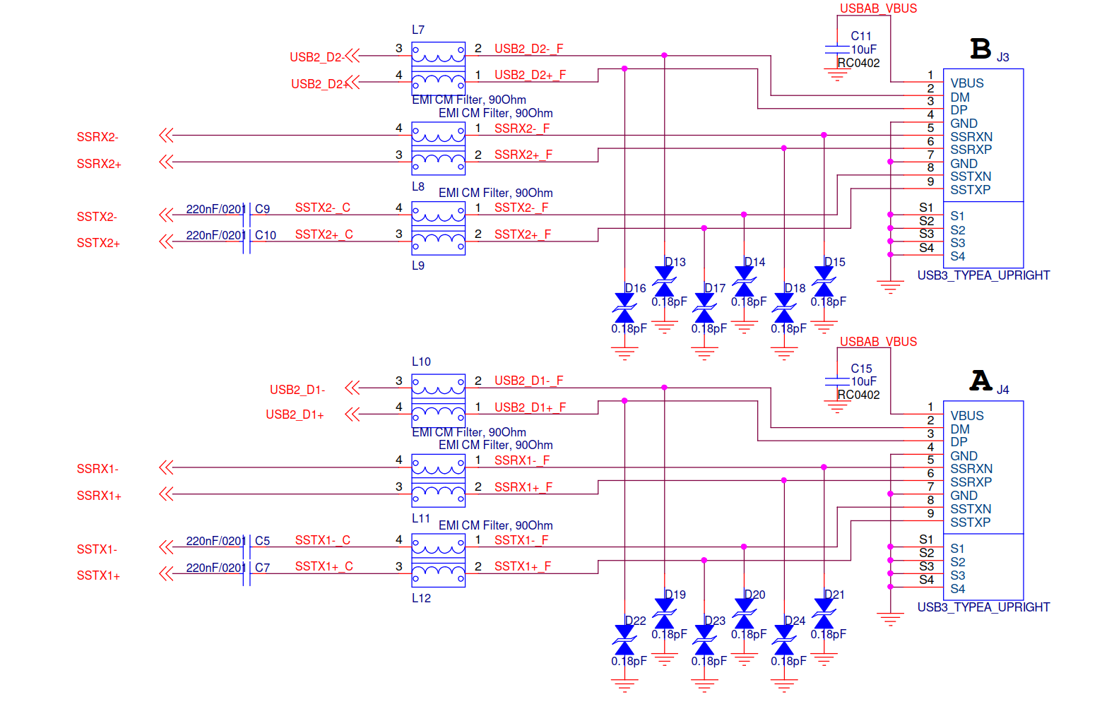Image resolution: width=1114 pixels, height=728 pixels.
Task: Select the SSRX2+_F net label
Action: click(x=523, y=155)
